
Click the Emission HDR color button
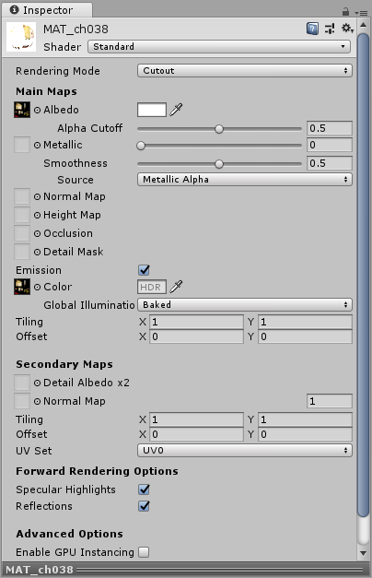[x=152, y=287]
